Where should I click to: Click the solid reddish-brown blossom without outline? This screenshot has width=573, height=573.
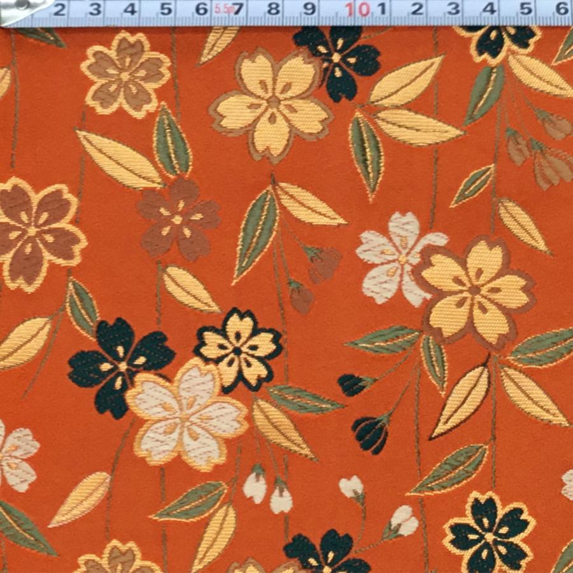click(178, 219)
